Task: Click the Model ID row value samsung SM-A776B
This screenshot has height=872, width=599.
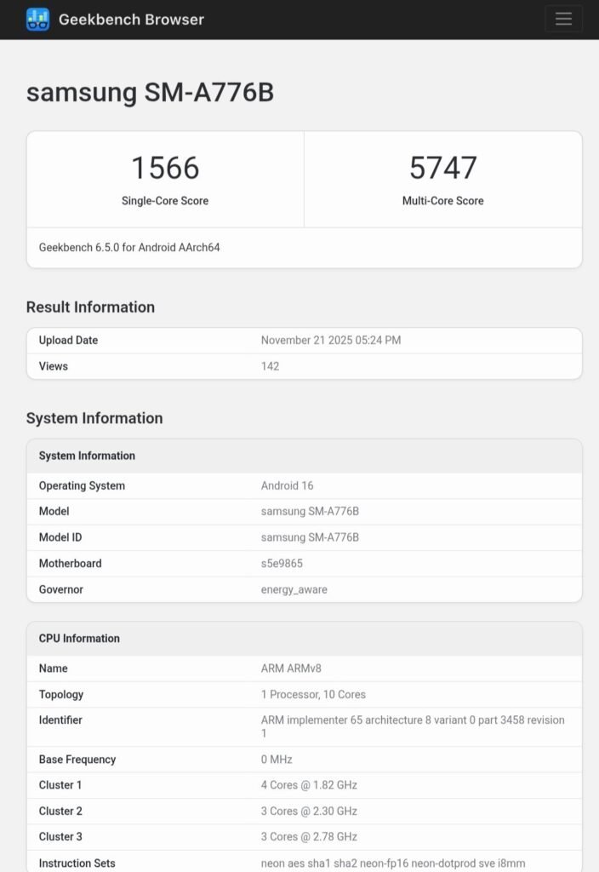Action: [310, 538]
